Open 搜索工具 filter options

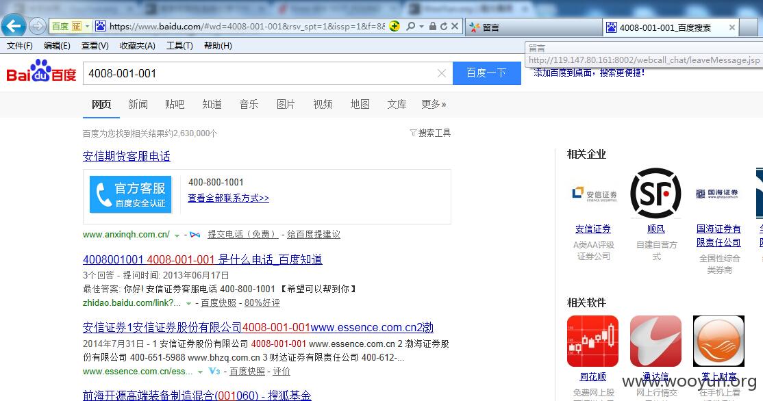(430, 133)
